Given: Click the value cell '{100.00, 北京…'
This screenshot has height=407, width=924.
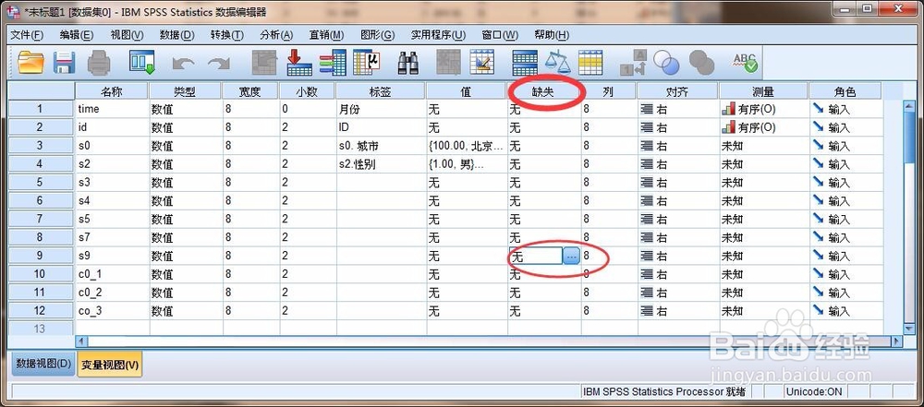Looking at the screenshot, I should [466, 146].
